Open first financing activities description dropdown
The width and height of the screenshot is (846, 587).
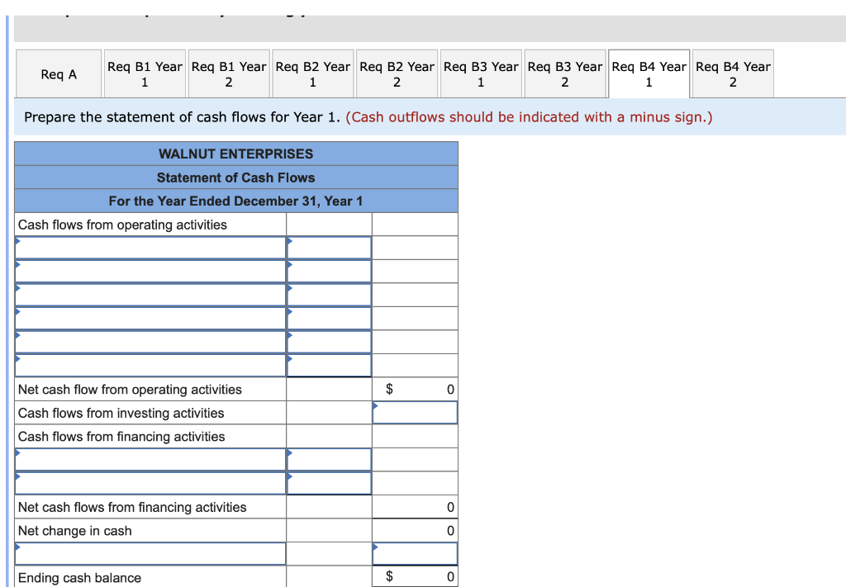[x=150, y=460]
